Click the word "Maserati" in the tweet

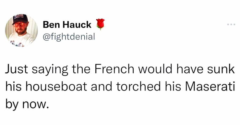pos(210,86)
